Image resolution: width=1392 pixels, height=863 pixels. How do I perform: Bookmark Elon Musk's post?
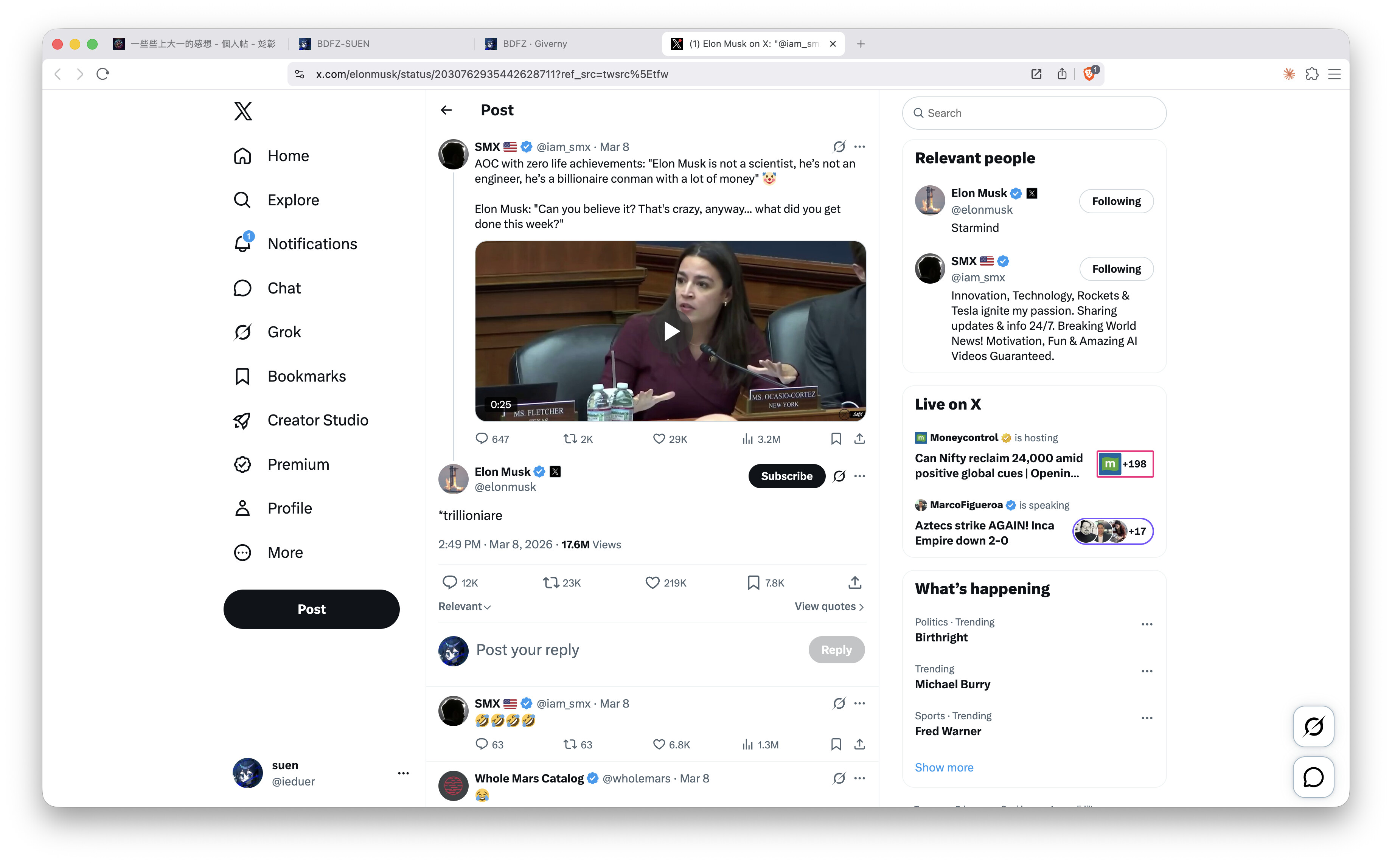click(753, 583)
